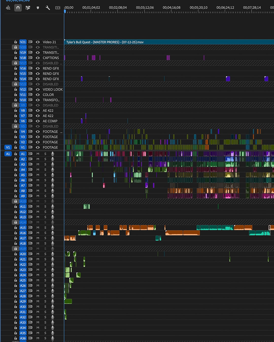Viewport: 274px width, 342px height.
Task: Hide the CAPTIONS track with its eye icon
Action: 38,58
